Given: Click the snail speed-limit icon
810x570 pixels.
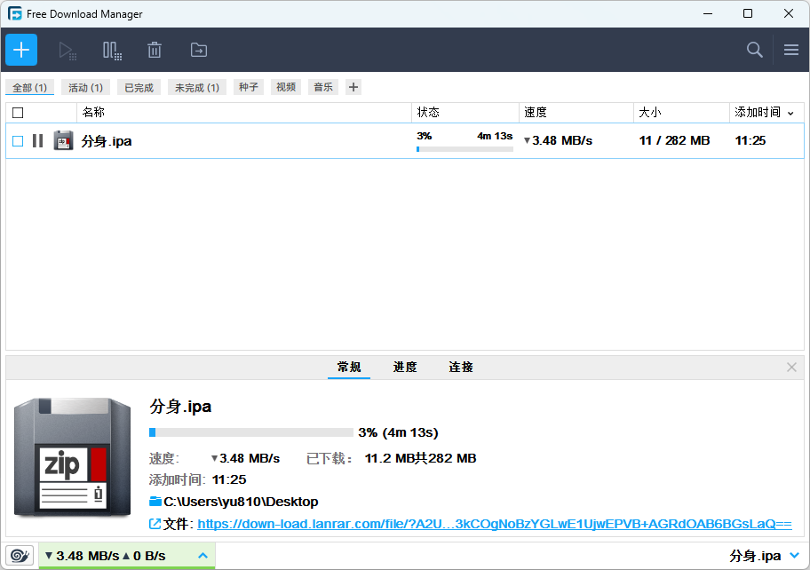Looking at the screenshot, I should 19,555.
